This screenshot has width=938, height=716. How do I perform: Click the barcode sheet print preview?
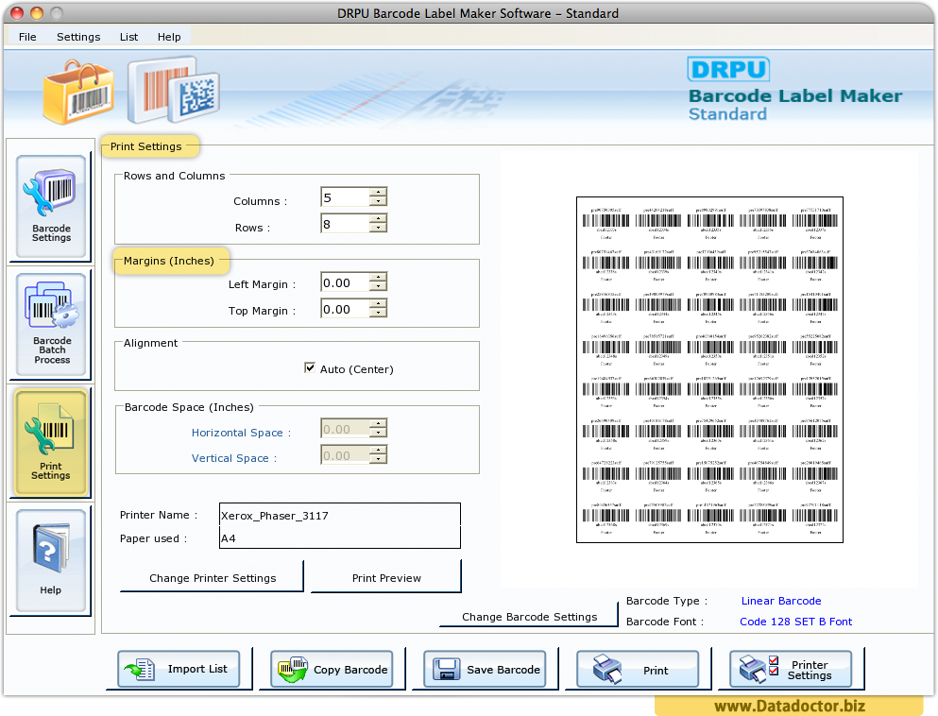709,369
